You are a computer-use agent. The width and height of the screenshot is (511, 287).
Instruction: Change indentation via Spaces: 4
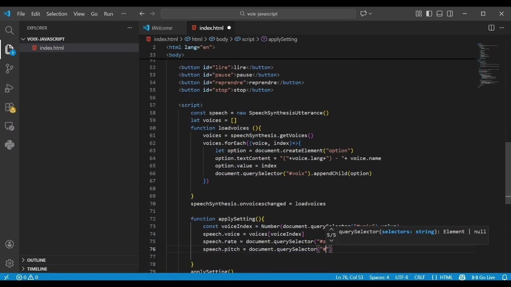click(x=379, y=277)
